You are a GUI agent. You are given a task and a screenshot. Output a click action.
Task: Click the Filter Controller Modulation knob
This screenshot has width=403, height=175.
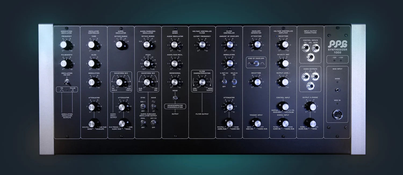[x=229, y=63]
